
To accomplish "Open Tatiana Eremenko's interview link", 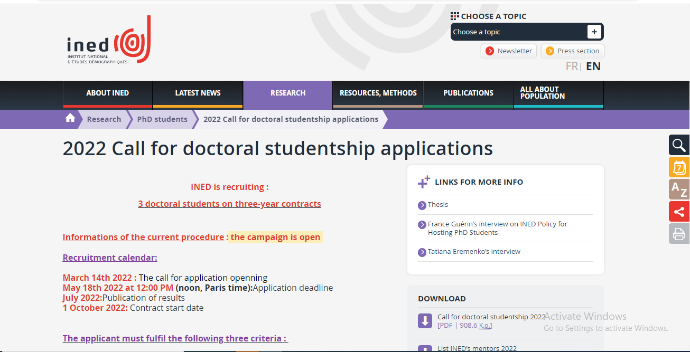I will [474, 252].
